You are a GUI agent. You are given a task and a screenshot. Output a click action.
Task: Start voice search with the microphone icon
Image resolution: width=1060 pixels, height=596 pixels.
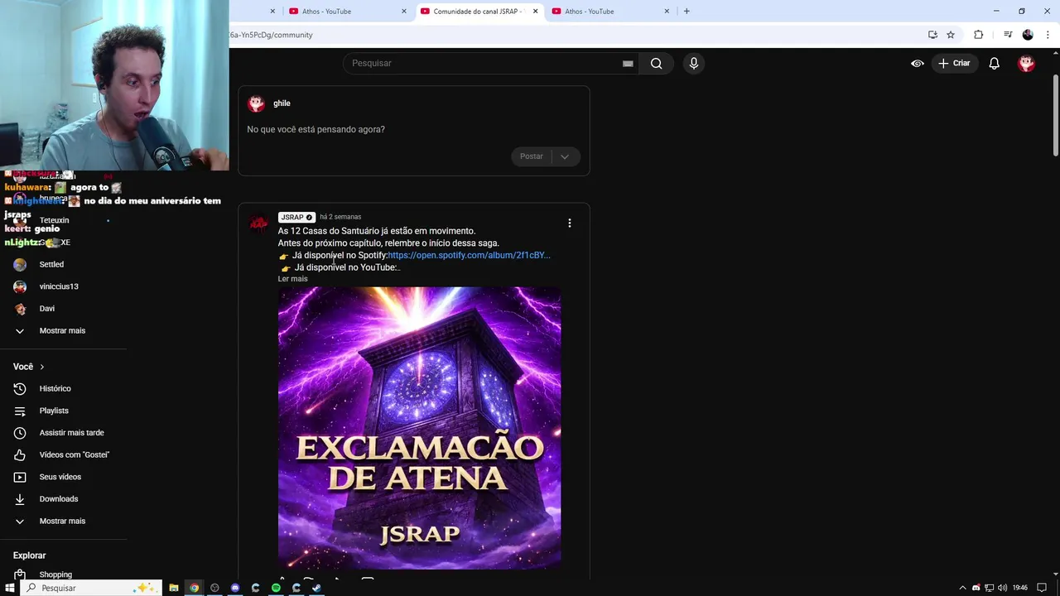pos(694,64)
